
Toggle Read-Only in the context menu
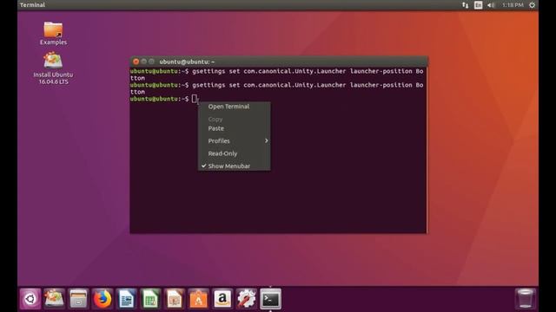234,153
